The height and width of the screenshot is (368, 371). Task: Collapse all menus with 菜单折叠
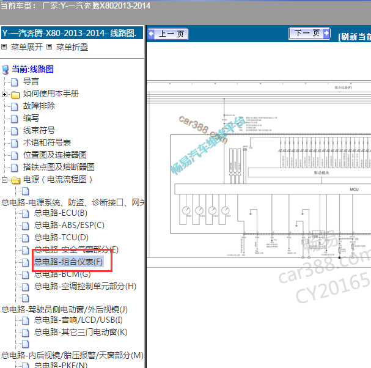(72, 47)
